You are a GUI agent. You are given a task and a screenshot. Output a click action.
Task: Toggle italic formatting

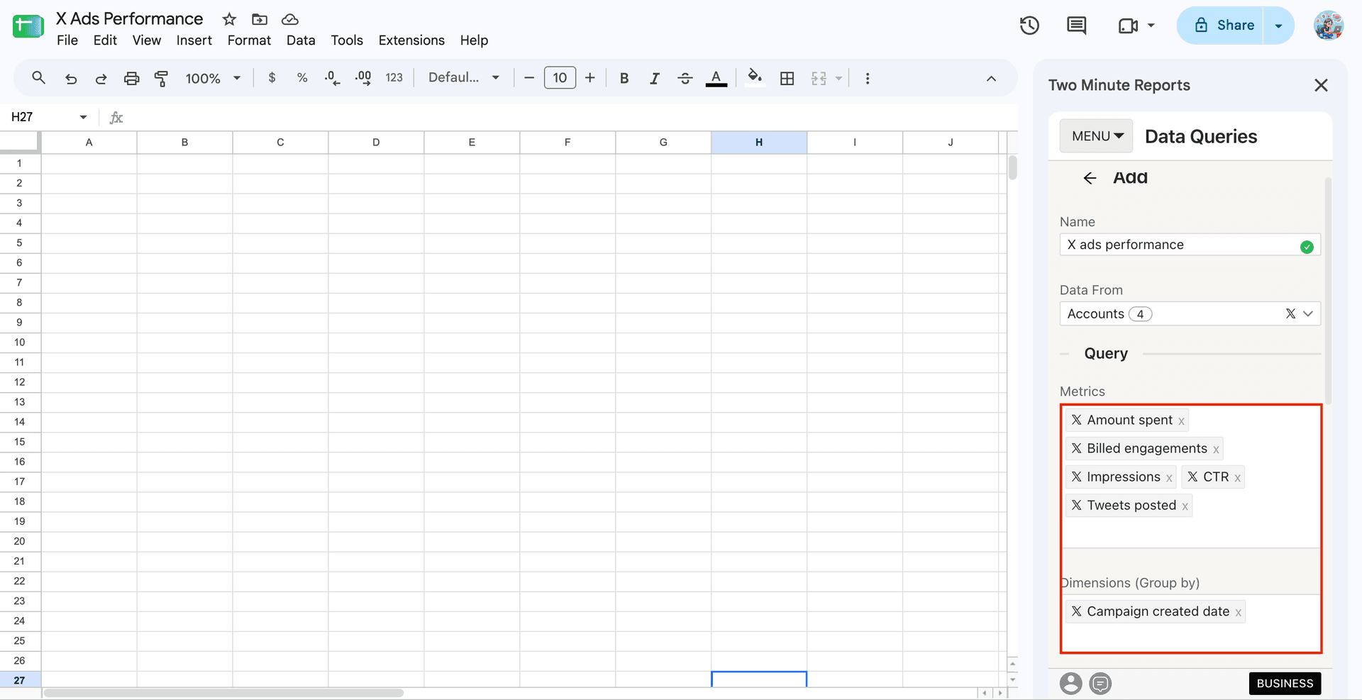click(x=654, y=78)
